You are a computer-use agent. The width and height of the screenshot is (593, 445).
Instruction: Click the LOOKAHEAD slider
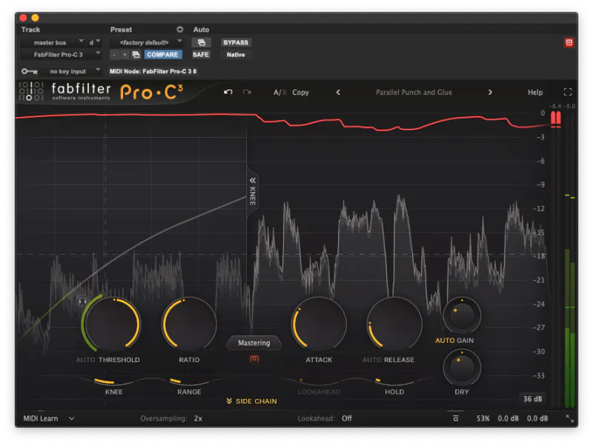[x=319, y=381]
